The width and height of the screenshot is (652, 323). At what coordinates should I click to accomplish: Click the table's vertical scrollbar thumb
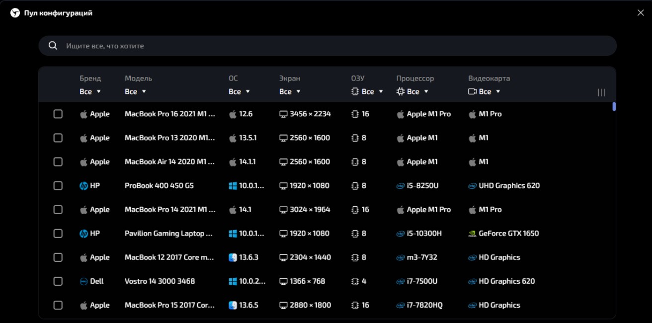tap(614, 106)
